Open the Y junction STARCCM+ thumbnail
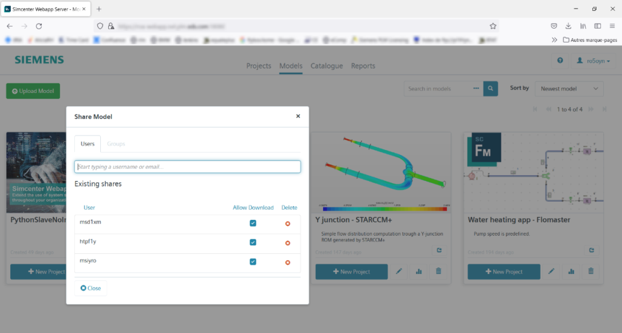 pyautogui.click(x=381, y=173)
